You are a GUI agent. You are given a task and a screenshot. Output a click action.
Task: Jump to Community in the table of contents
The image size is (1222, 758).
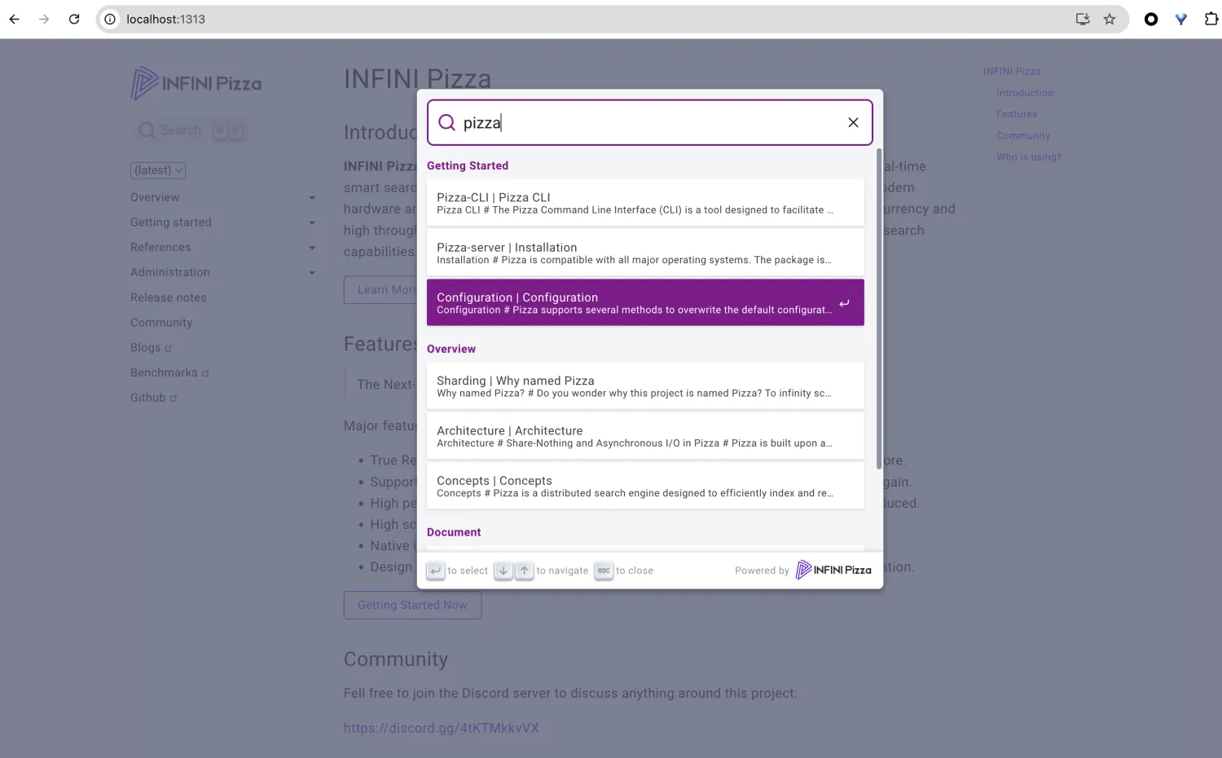[x=1023, y=136]
